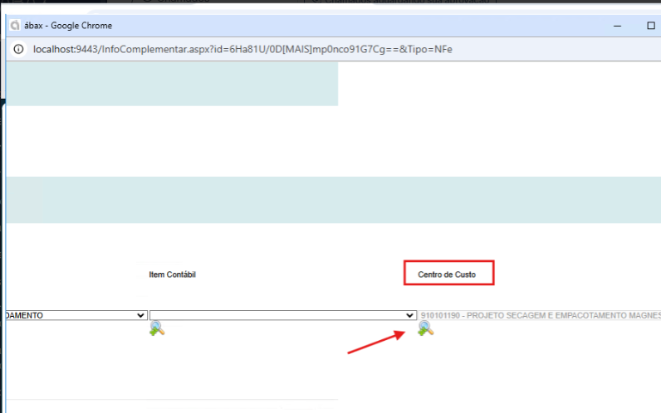This screenshot has height=413, width=661.
Task: Expand the empty Item Contábil dropdown
Action: [282, 315]
